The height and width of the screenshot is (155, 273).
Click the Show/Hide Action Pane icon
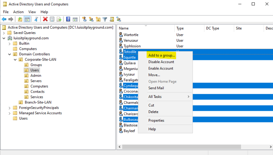pyautogui.click(x=75, y=19)
